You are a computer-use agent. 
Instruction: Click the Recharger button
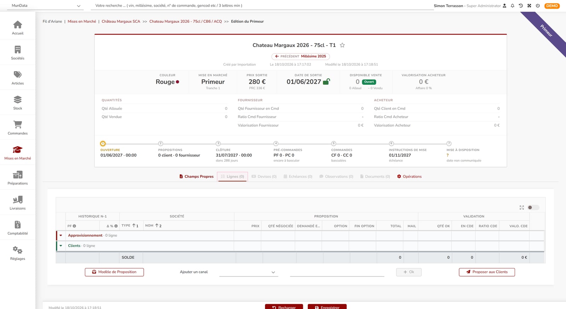coord(284,307)
